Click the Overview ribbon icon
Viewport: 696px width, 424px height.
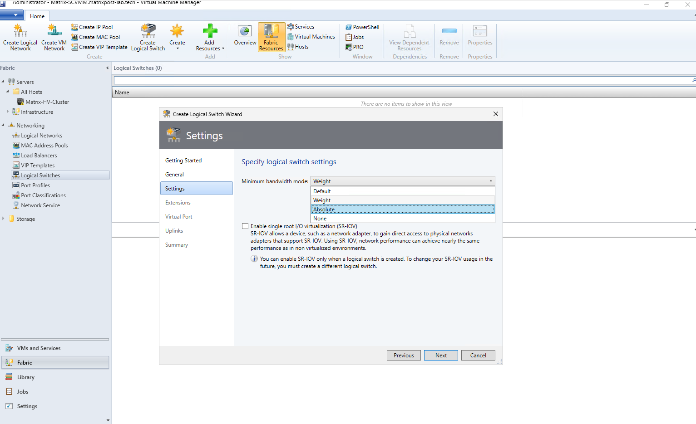[245, 35]
